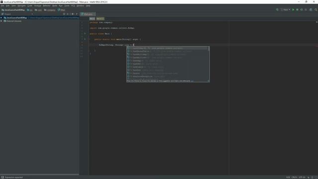Open the Build menu
This screenshot has height=179, width=318.
point(55,5)
